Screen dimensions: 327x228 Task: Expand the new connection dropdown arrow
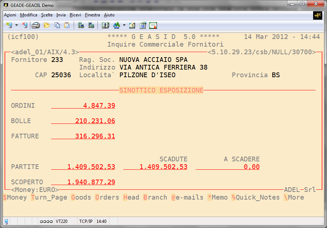tap(16, 25)
